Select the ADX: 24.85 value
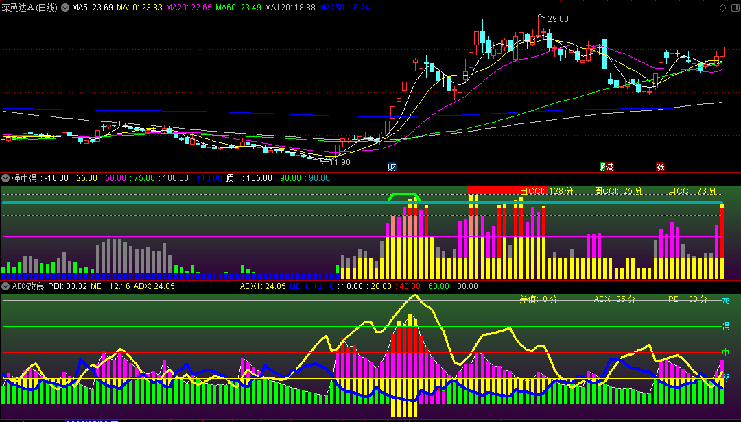 [154, 286]
